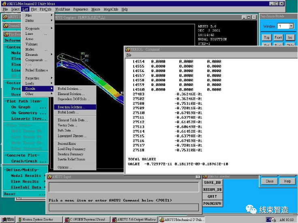Choose Nodes in the List menu
298x223 pixels.
[38, 49]
